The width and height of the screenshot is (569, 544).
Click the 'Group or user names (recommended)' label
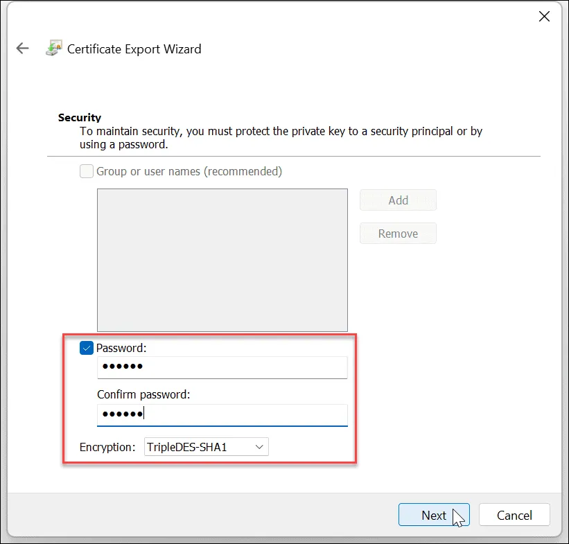pos(189,171)
